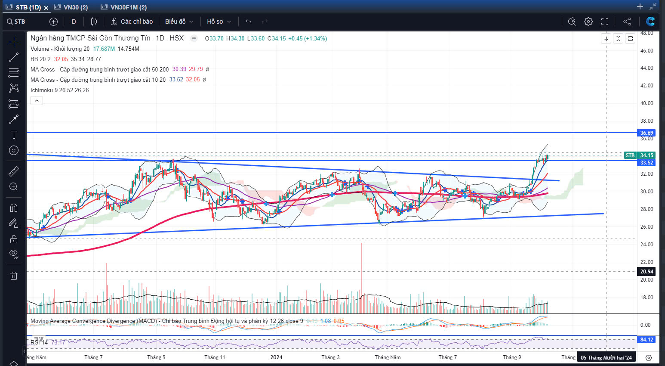Open the quick search icon
Viewport: 665px width, 366px height.
572,22
